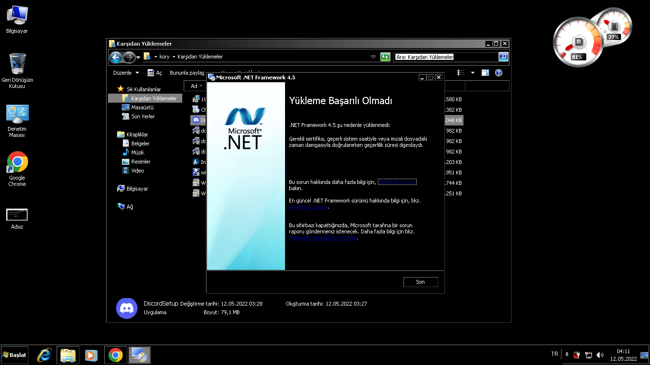The height and width of the screenshot is (365, 650).
Task: Click the Adsız desktop file icon
Action: click(17, 219)
